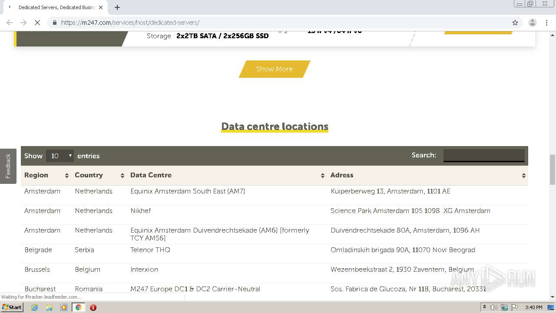Click scrollbar down arrow
This screenshot has width=556, height=313.
tap(553, 297)
